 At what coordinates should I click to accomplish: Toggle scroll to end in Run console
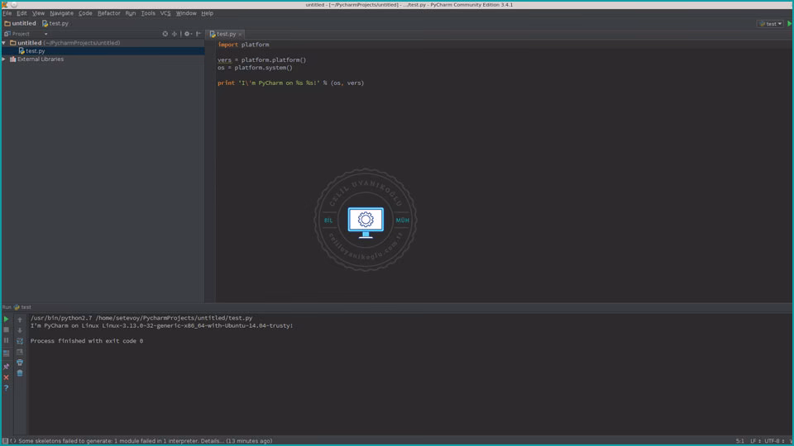(20, 352)
